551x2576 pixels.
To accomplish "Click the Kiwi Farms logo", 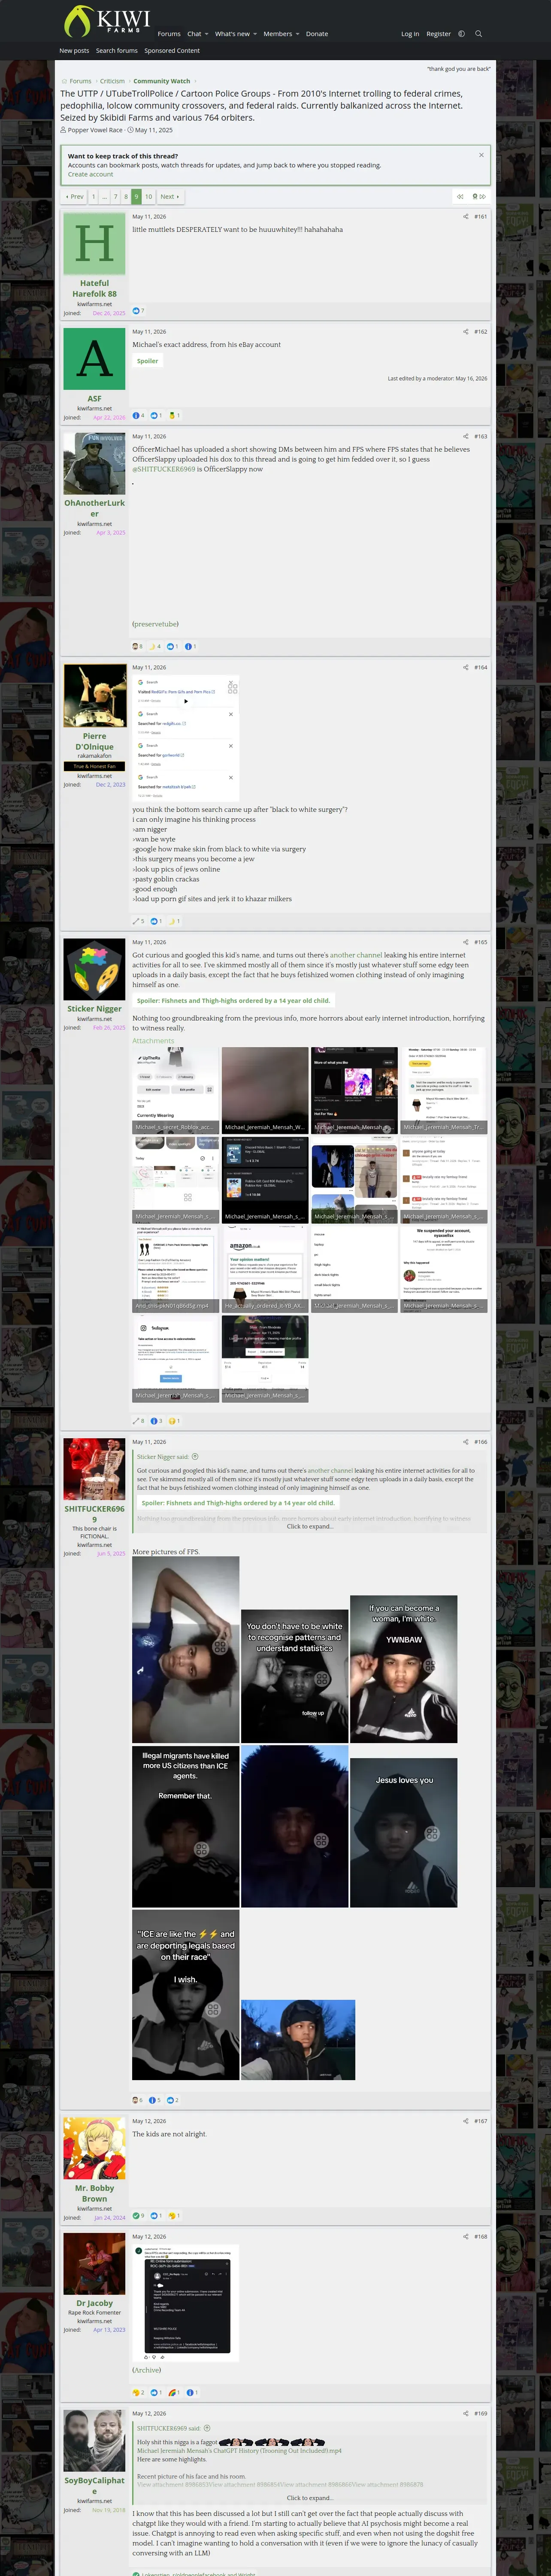I will pos(106,20).
